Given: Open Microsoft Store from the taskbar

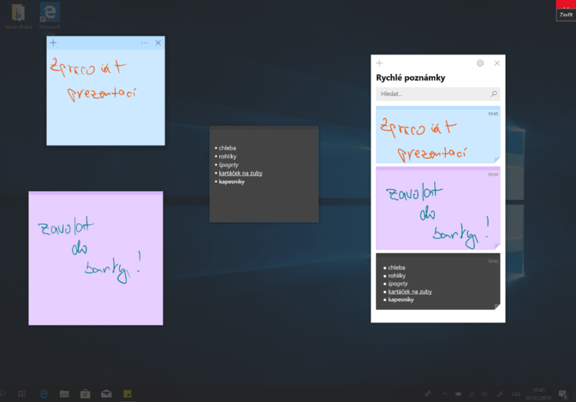Looking at the screenshot, I should 85,394.
